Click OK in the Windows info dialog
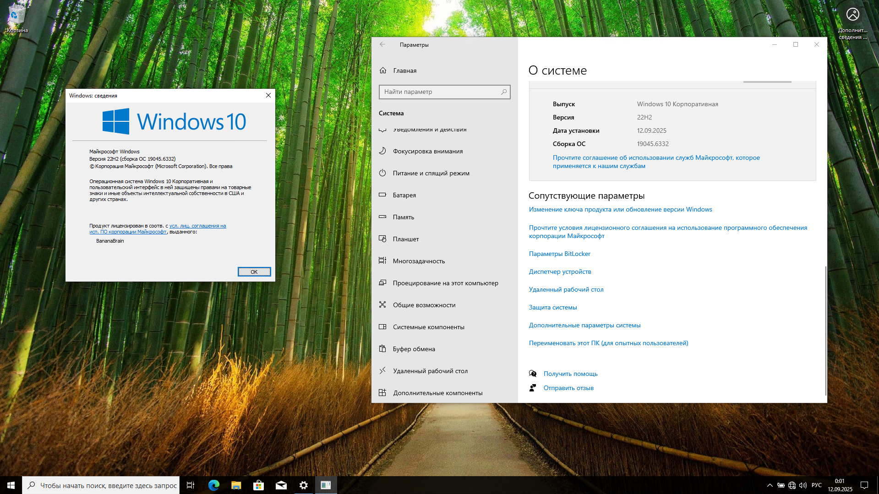 click(x=254, y=272)
